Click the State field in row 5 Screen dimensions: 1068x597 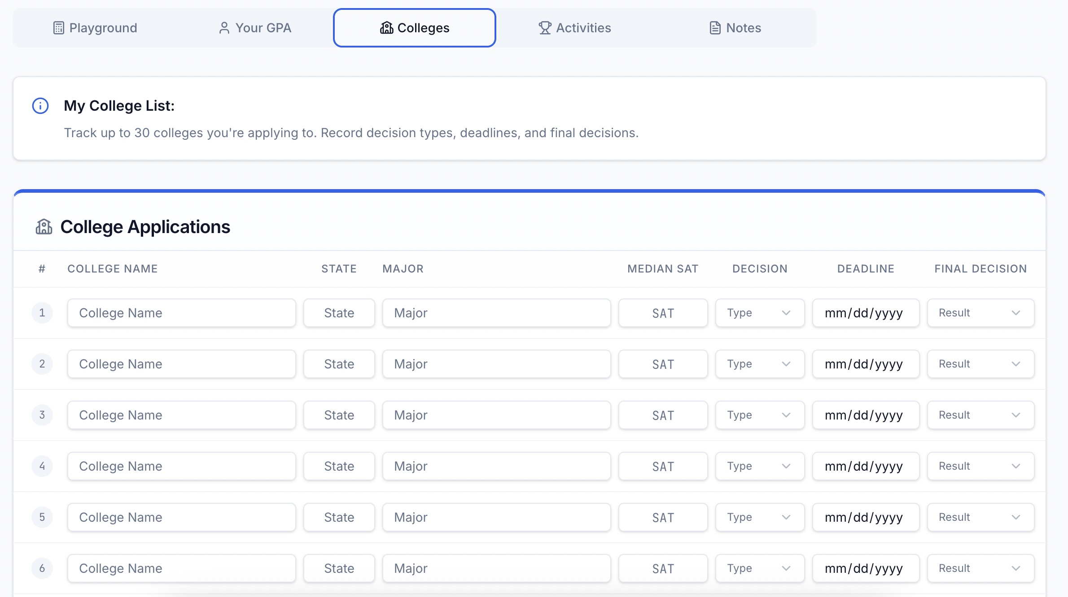pos(339,517)
